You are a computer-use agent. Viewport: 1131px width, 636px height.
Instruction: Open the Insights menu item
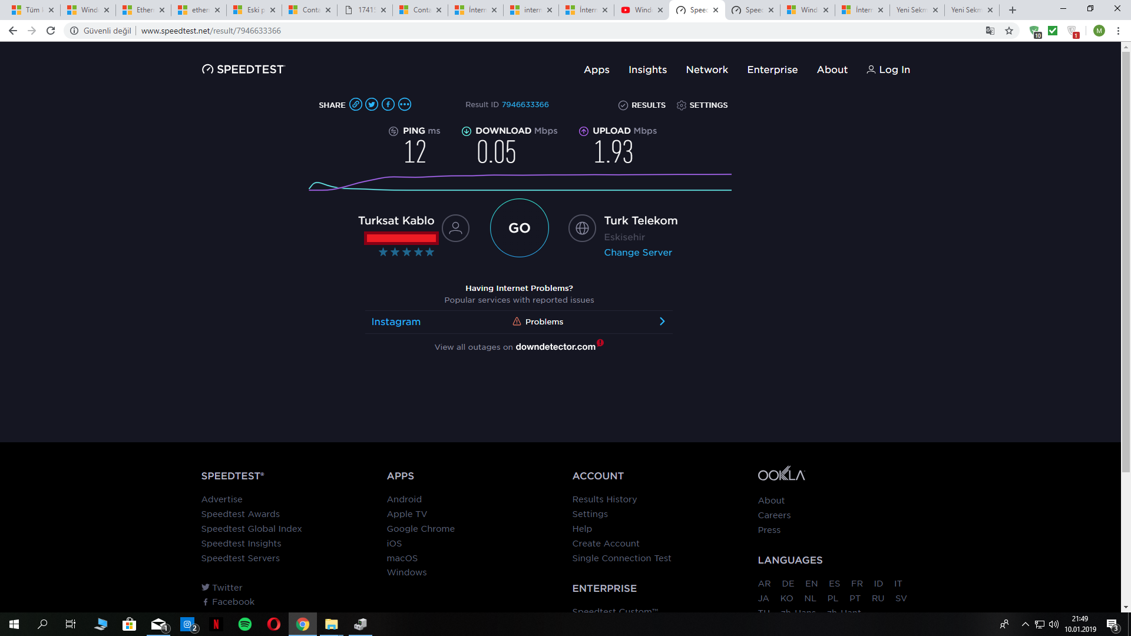click(x=647, y=69)
